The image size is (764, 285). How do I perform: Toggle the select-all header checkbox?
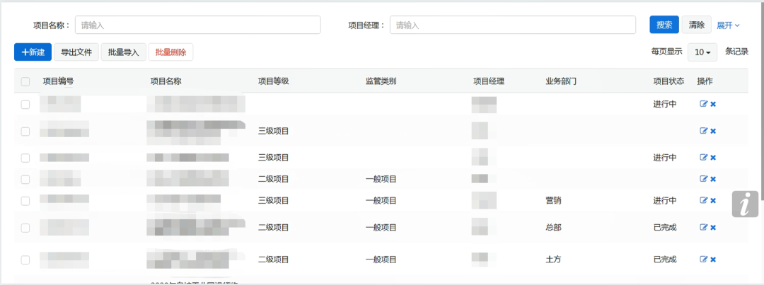pyautogui.click(x=25, y=81)
